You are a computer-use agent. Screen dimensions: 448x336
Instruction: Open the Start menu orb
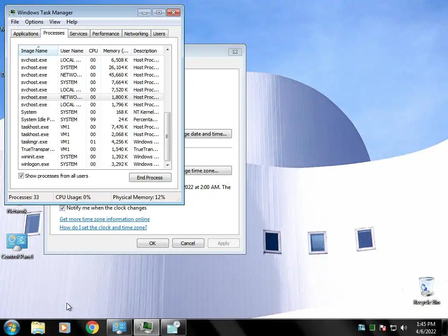(x=11, y=327)
